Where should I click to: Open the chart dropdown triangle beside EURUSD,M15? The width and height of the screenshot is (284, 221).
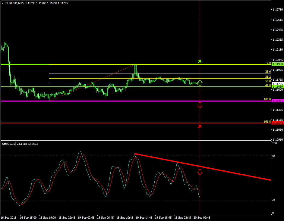pyautogui.click(x=3, y=3)
